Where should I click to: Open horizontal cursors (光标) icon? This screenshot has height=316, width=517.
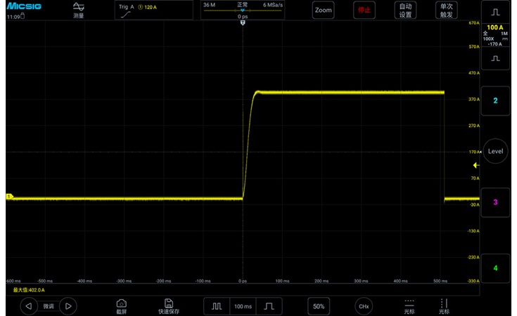coord(409,306)
